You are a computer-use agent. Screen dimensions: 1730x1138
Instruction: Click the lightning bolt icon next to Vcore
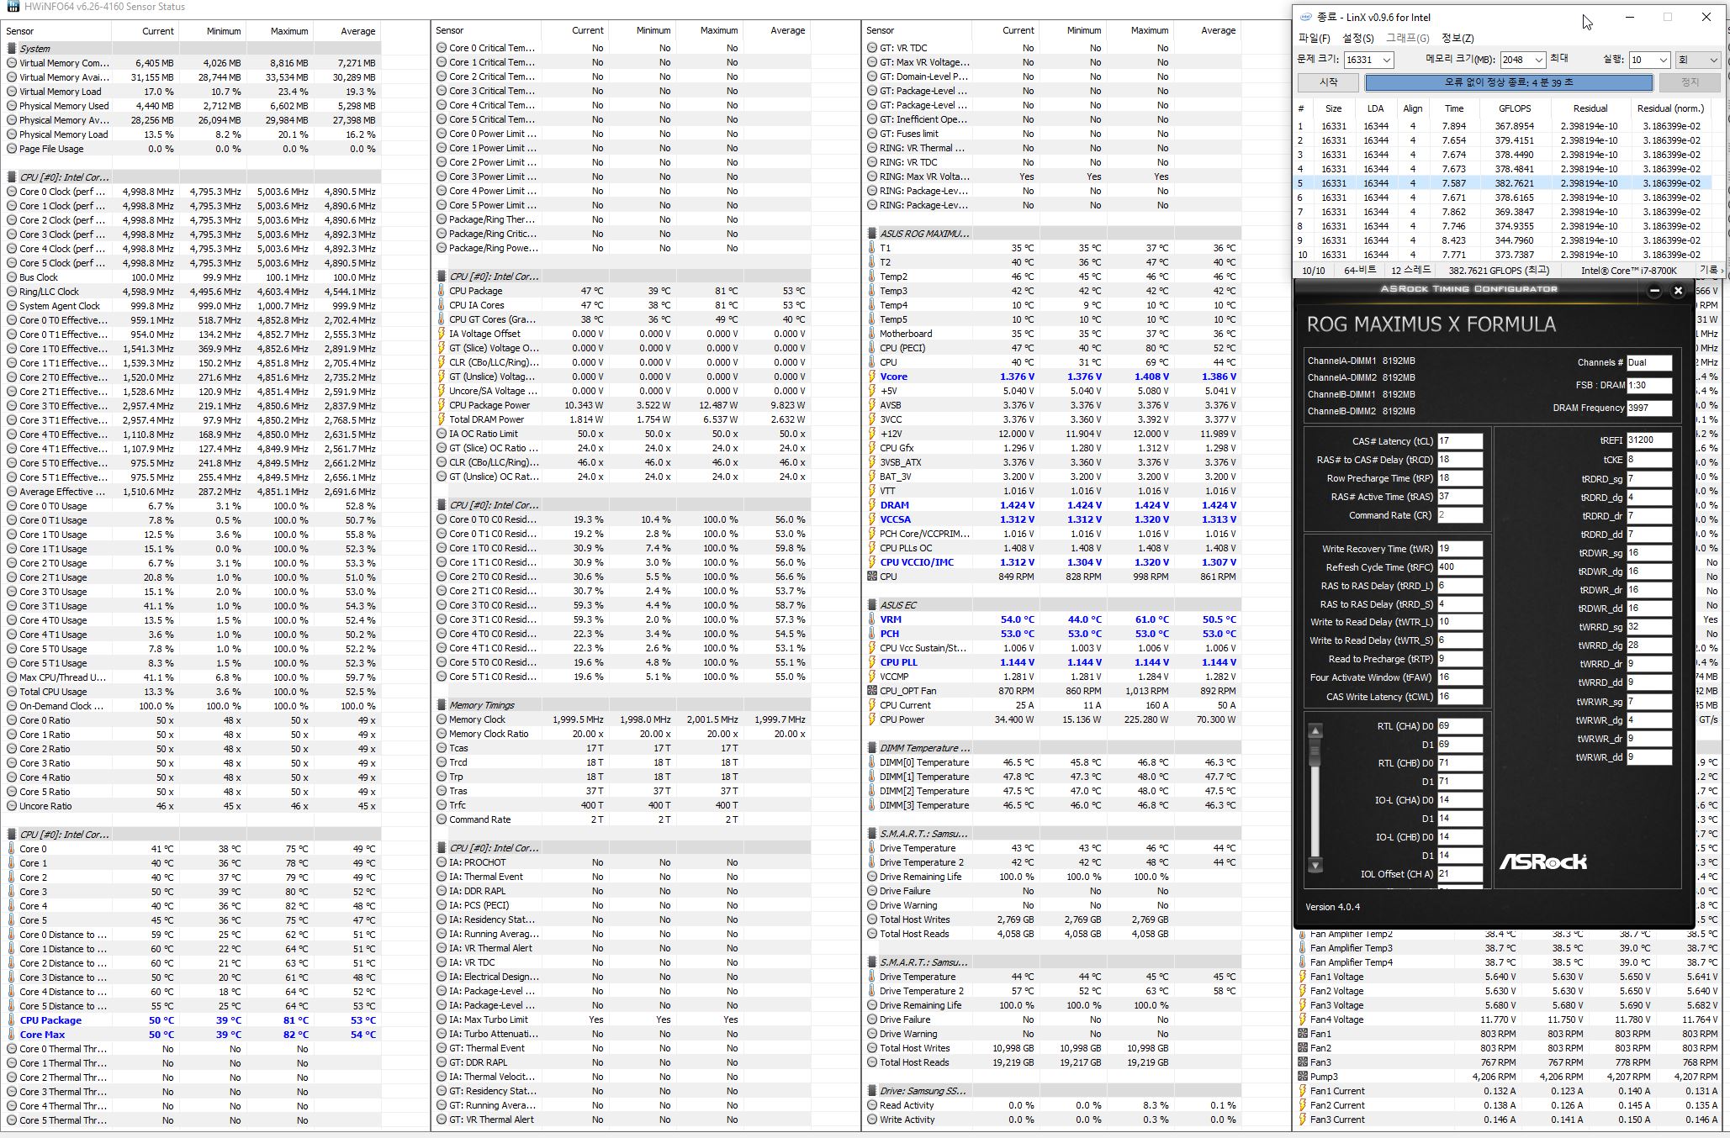pos(872,377)
